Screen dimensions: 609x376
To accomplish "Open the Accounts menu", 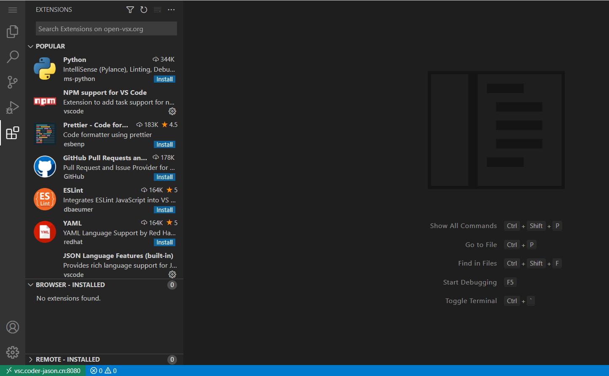I will tap(13, 327).
